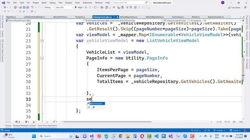Open Google Chrome from the taskbar

pyautogui.click(x=121, y=136)
